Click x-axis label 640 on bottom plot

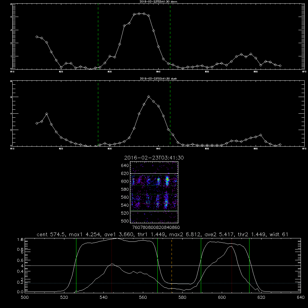[301, 298]
